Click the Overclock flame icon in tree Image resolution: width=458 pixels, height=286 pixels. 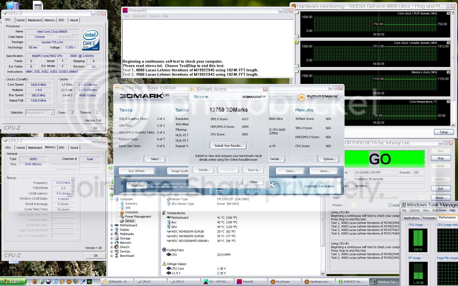coord(122,212)
